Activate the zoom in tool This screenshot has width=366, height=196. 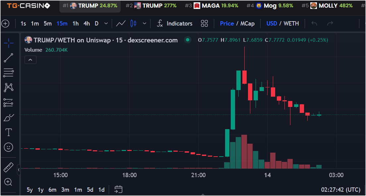(8, 182)
